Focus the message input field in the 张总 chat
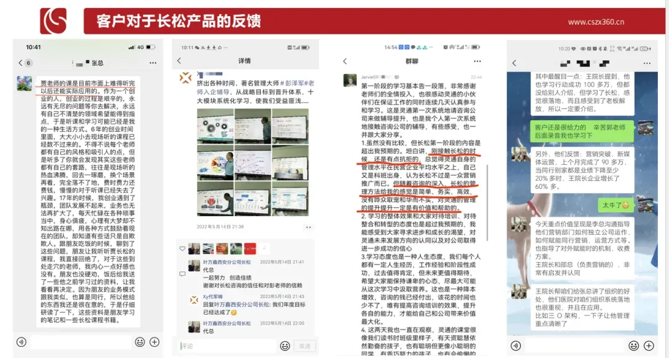Image resolution: width=669 pixels, height=358 pixels. (80, 343)
